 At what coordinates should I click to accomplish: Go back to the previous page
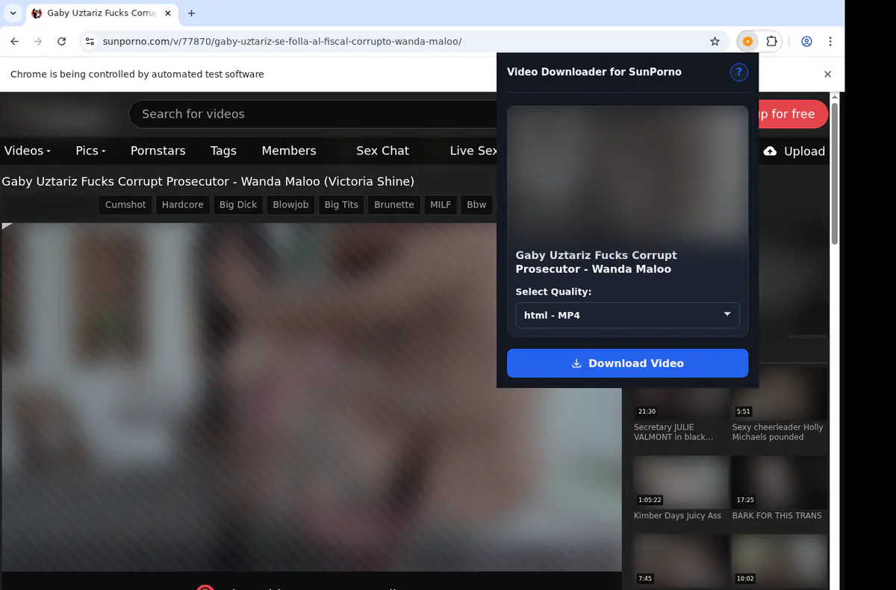(x=15, y=42)
